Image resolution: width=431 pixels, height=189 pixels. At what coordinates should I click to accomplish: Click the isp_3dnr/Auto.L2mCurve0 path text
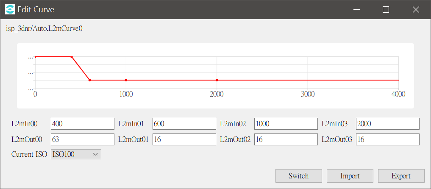(44, 28)
